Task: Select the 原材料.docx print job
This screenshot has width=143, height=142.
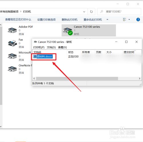Action: (43, 57)
